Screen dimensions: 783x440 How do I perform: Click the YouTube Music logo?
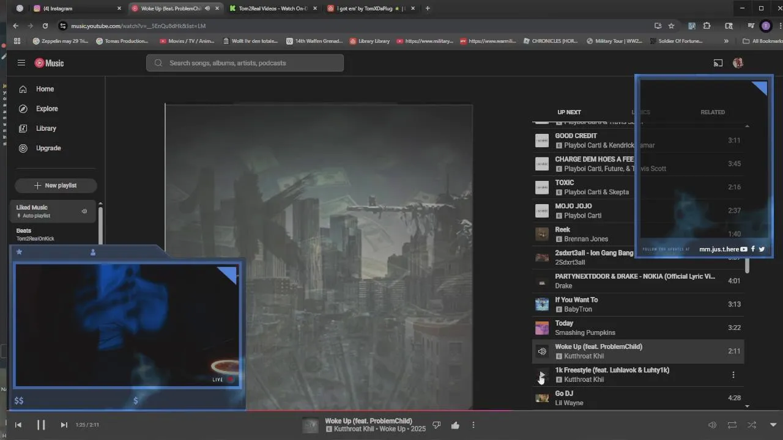(x=49, y=63)
